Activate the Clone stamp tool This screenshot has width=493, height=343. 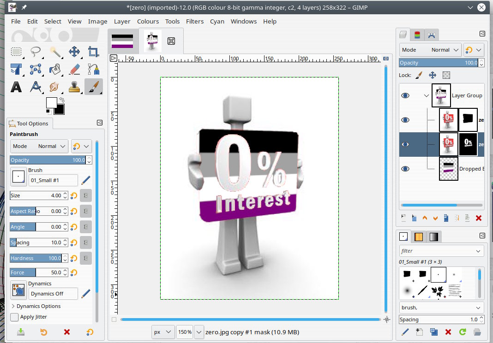74,87
